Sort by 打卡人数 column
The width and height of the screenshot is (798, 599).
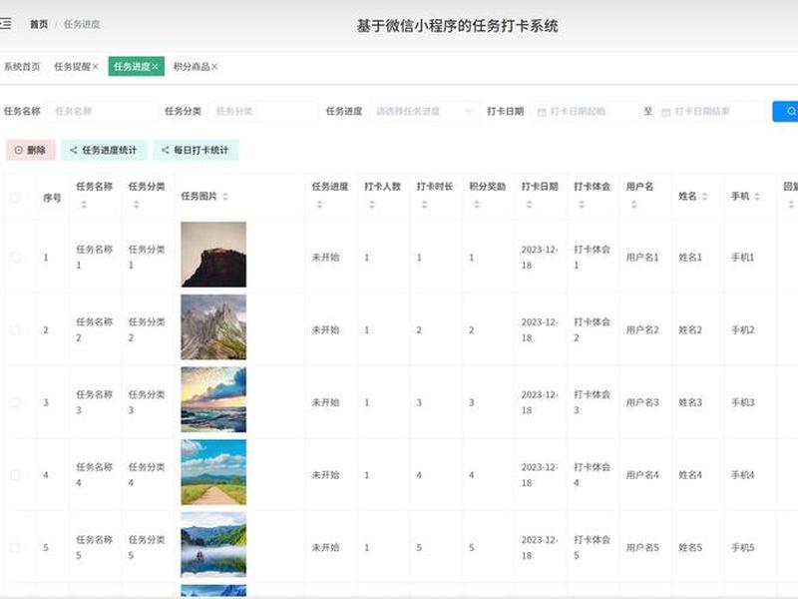[371, 205]
